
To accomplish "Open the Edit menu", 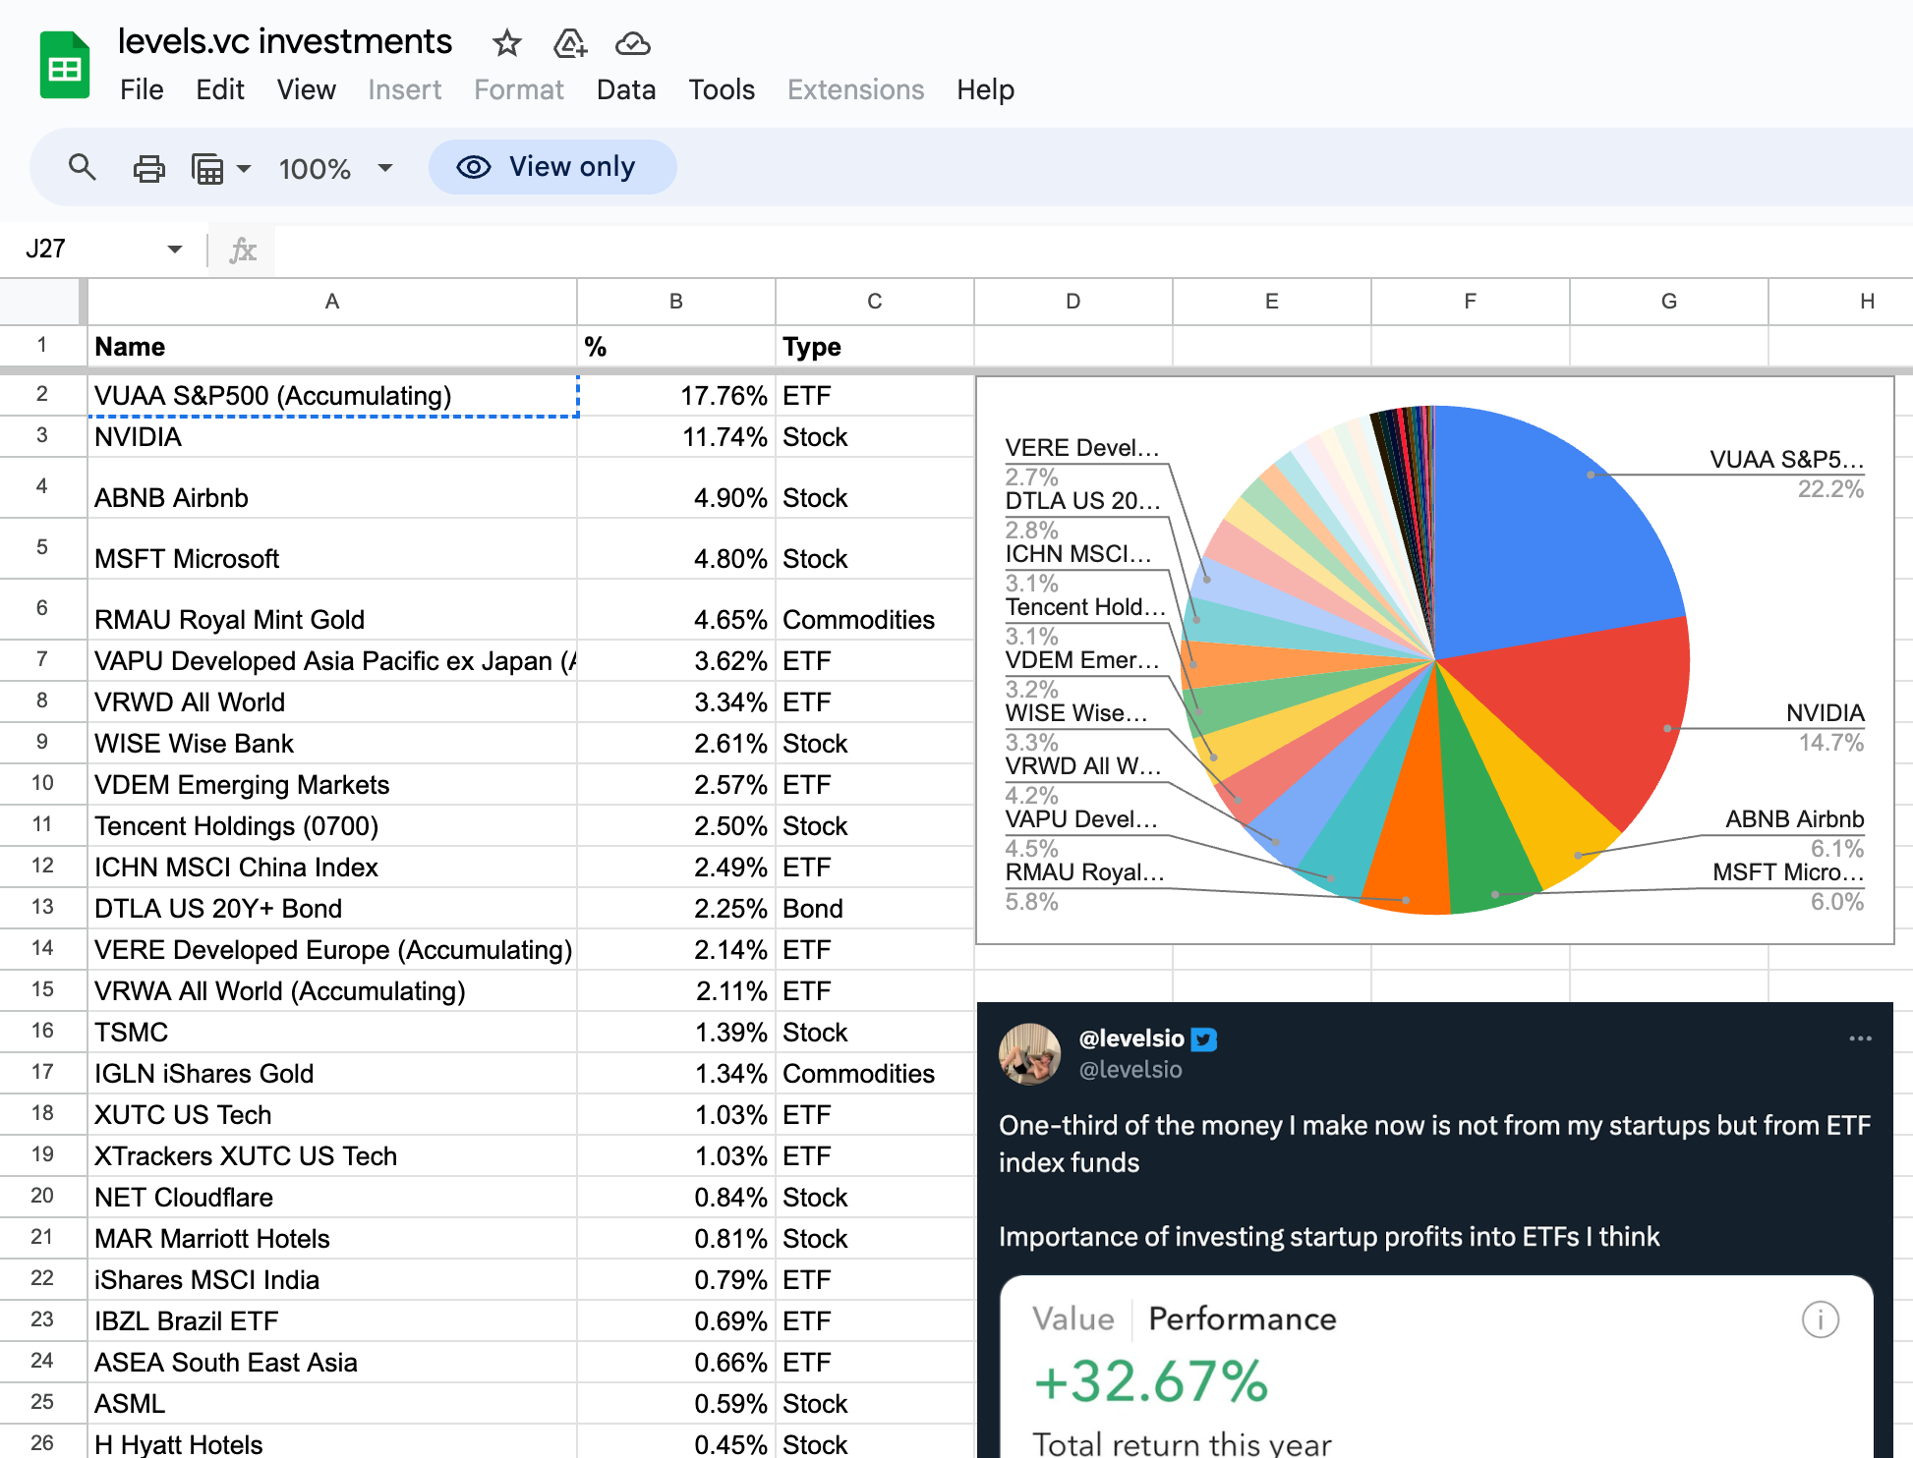I will [220, 89].
